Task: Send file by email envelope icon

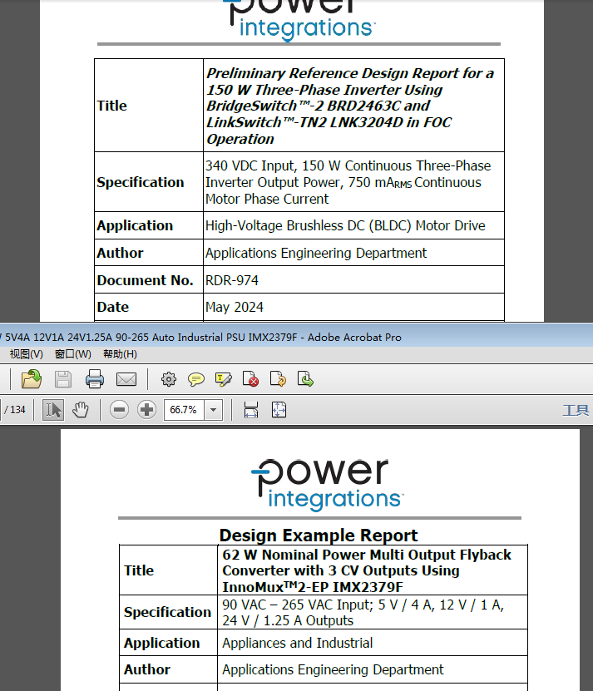Action: [x=126, y=379]
